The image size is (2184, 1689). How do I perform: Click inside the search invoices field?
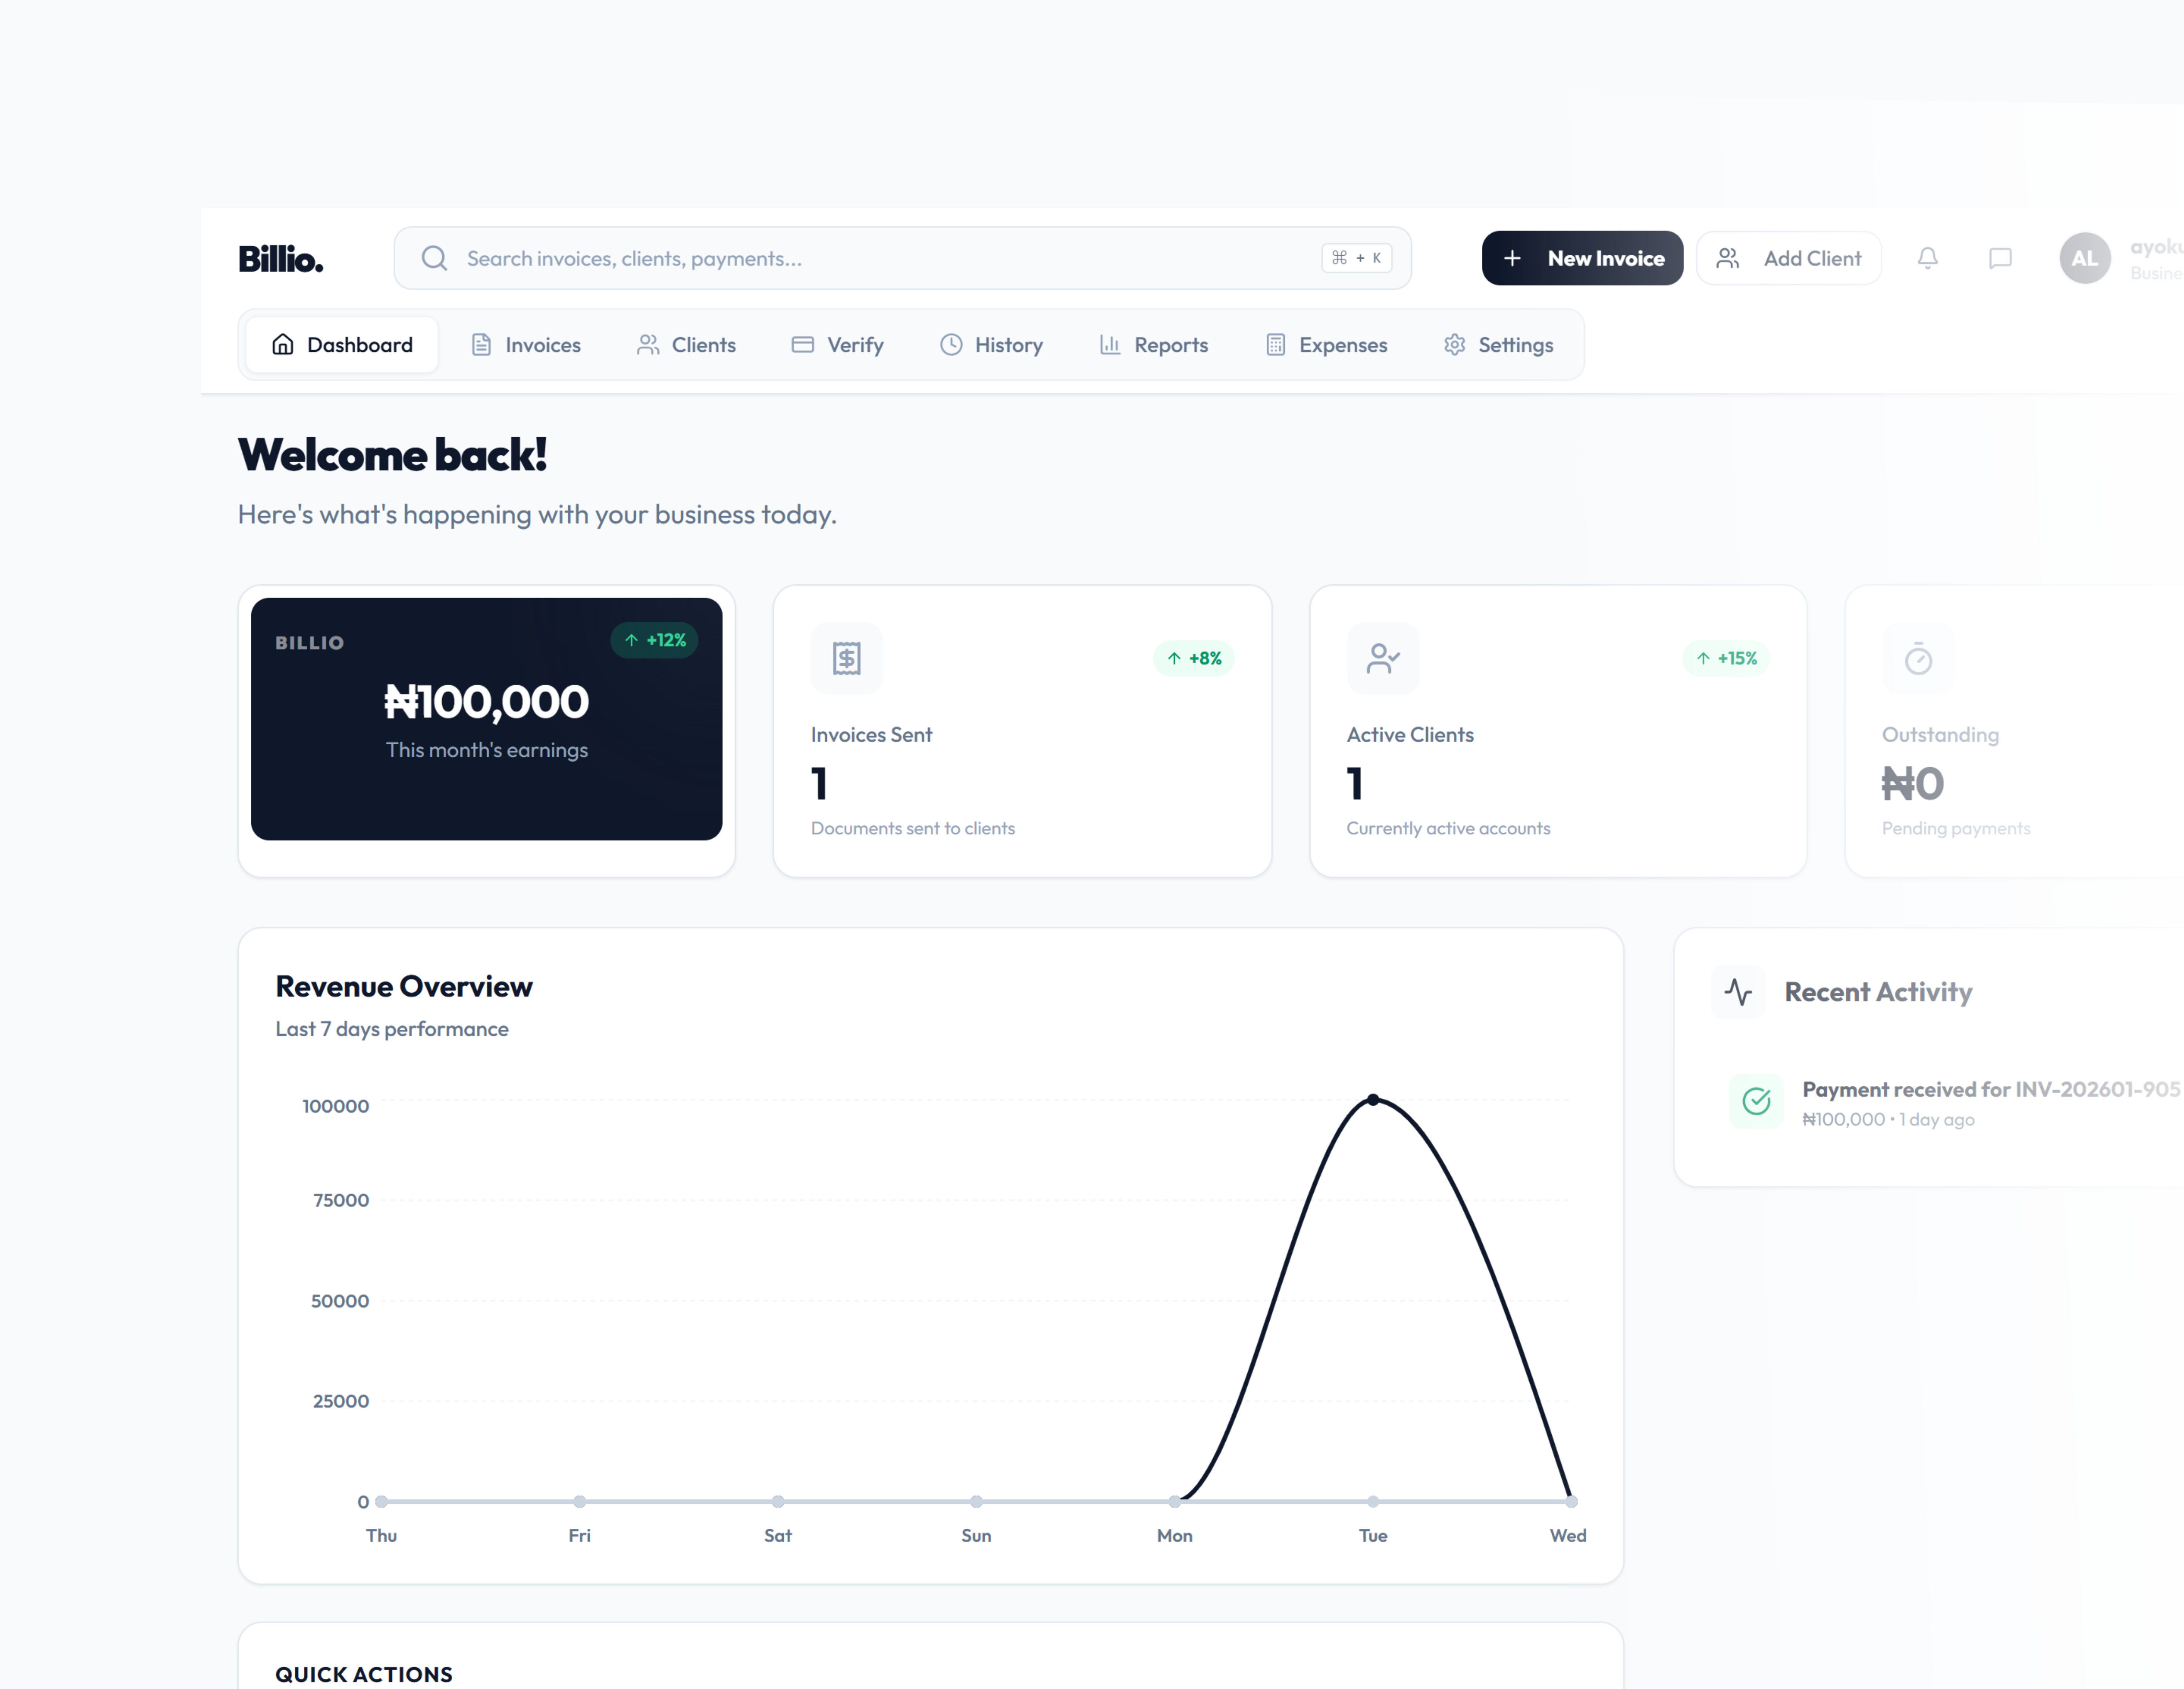(x=800, y=258)
